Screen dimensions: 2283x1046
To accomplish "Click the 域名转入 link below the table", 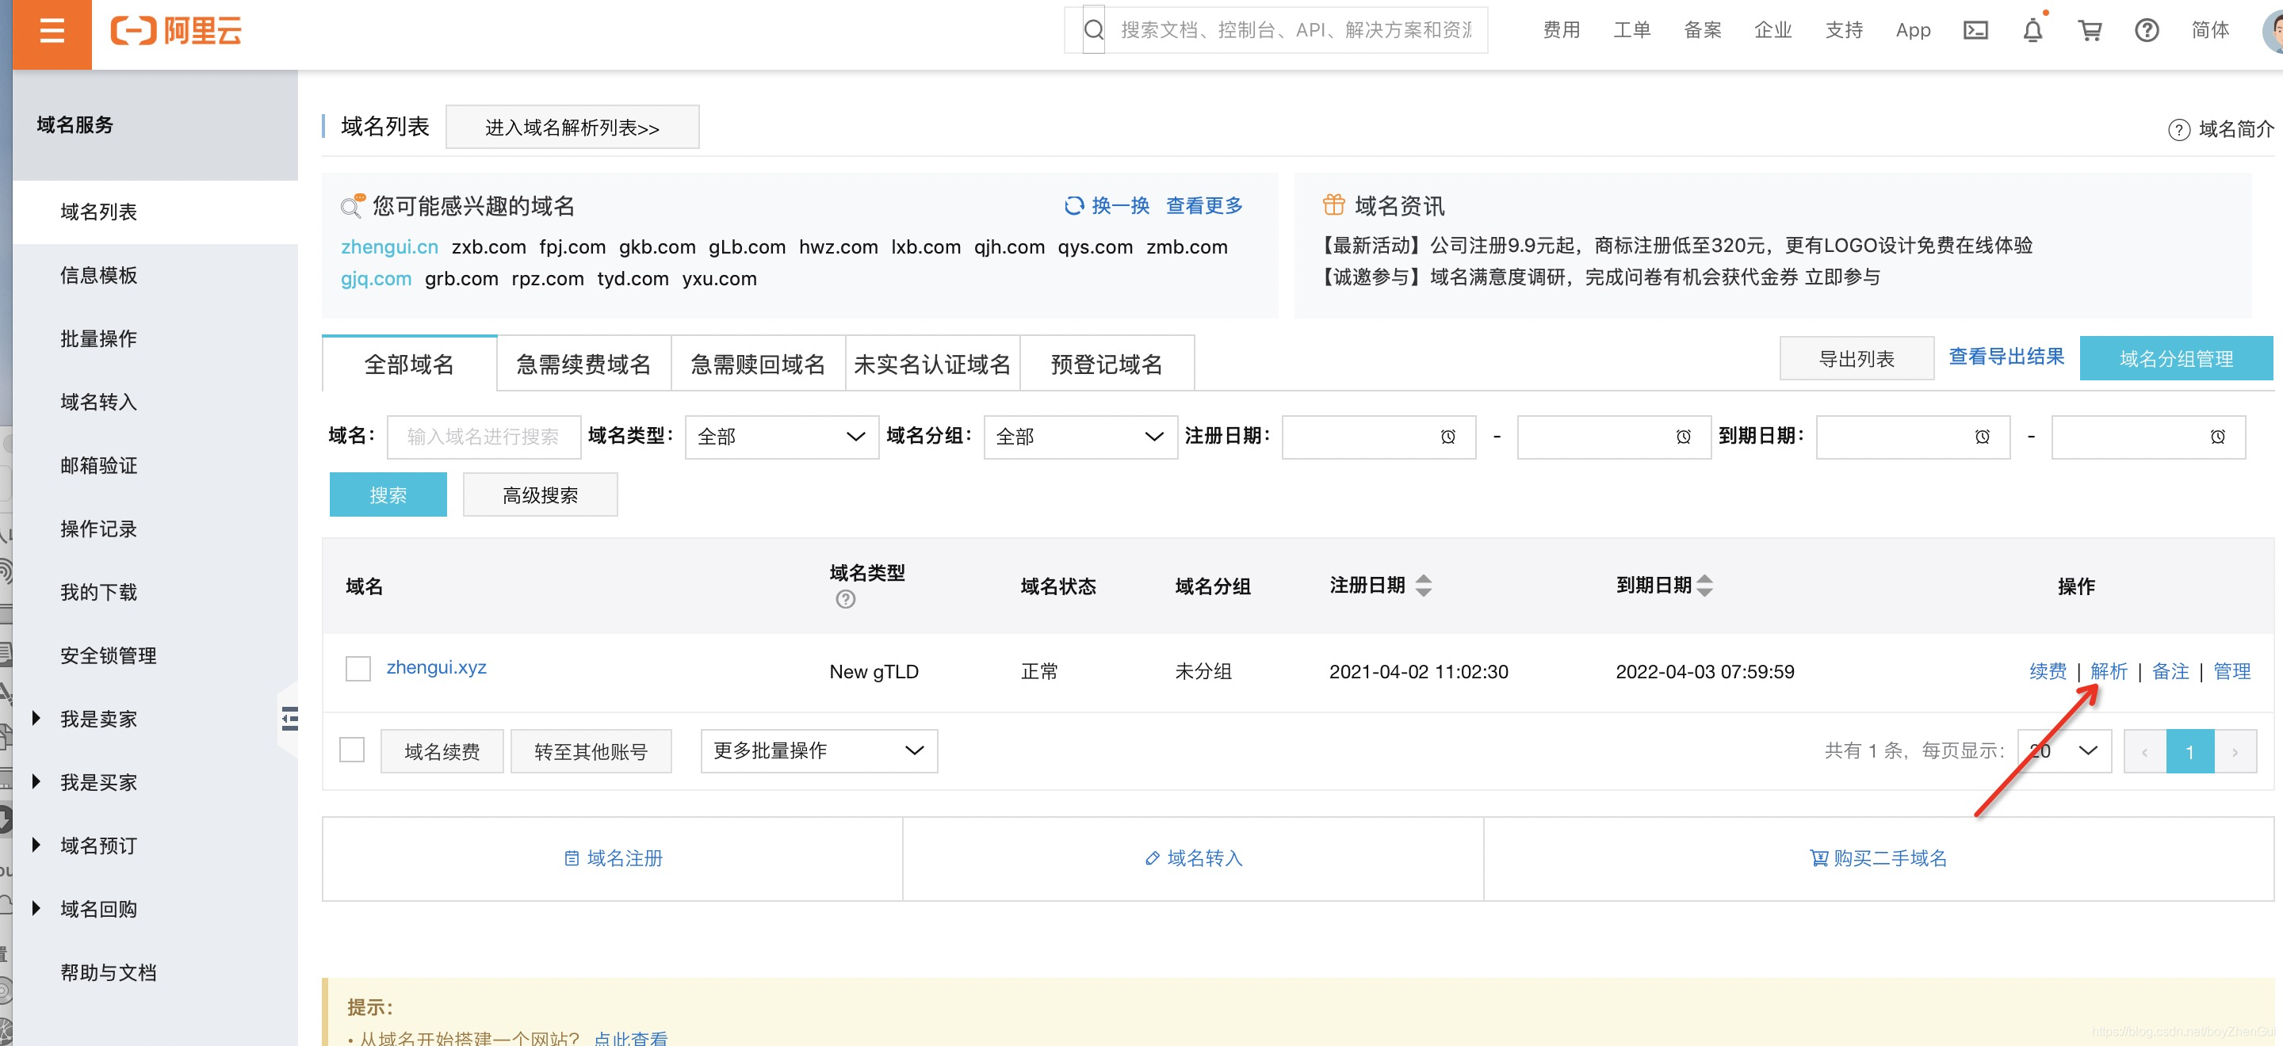I will pos(1194,858).
